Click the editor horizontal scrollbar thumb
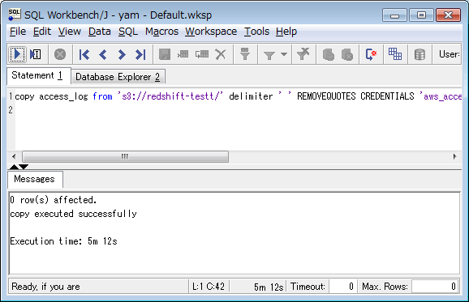The image size is (469, 302). (x=125, y=156)
